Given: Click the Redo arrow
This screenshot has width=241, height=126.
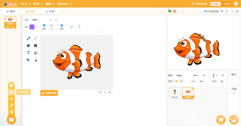Looking at the screenshot, I should coord(56,20).
